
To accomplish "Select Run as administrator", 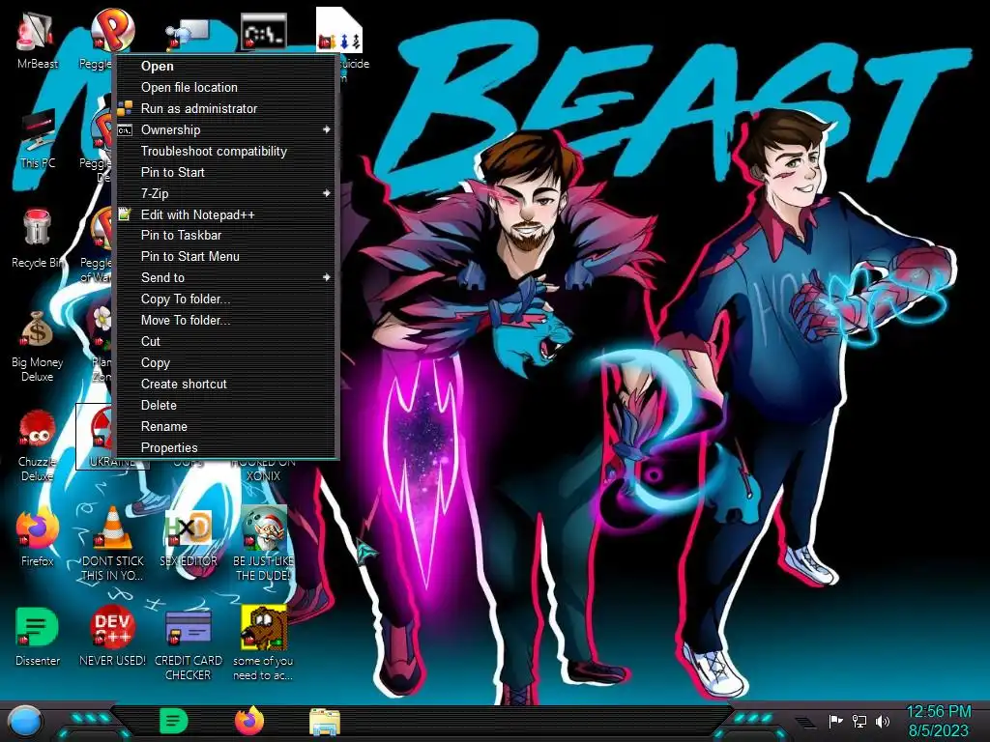I will click(225, 108).
